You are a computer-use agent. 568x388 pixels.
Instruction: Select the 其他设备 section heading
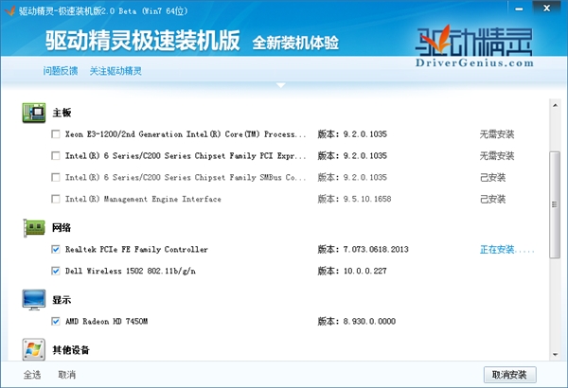pyautogui.click(x=71, y=350)
